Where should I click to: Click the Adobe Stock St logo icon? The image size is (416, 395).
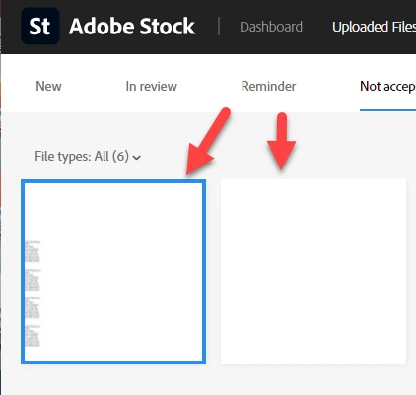tap(40, 26)
